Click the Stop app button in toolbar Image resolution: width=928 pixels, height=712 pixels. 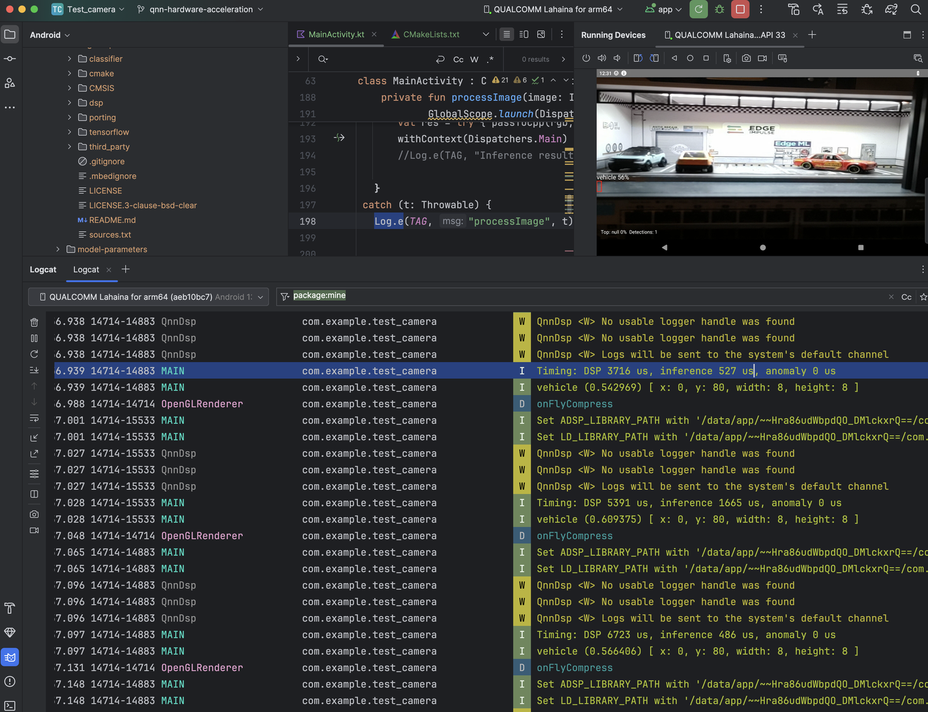[x=740, y=9]
